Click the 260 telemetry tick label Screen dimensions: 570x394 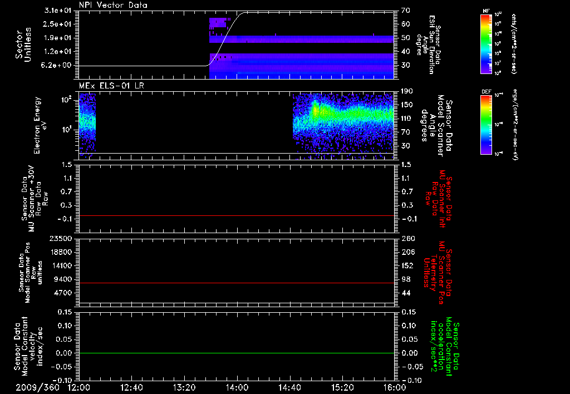[x=407, y=239]
